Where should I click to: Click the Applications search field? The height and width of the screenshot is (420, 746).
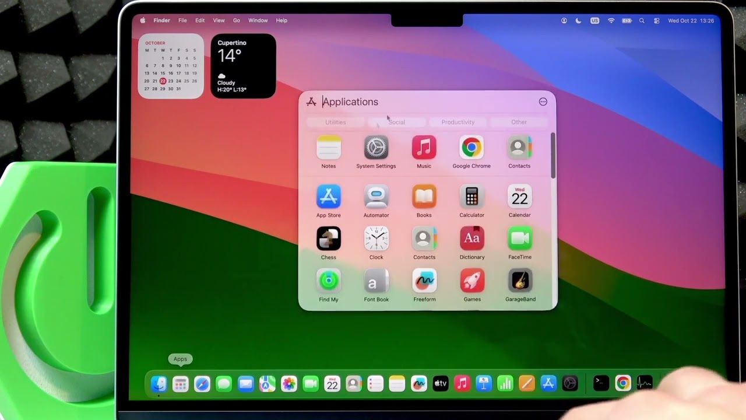point(428,101)
